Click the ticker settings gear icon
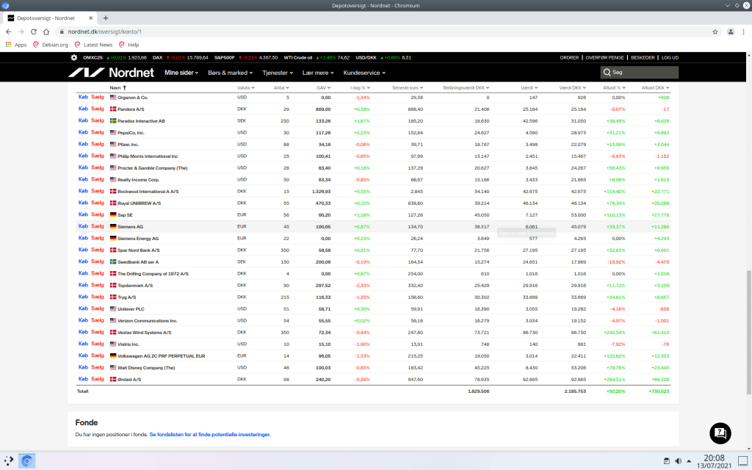Image resolution: width=752 pixels, height=470 pixels. coord(73,57)
